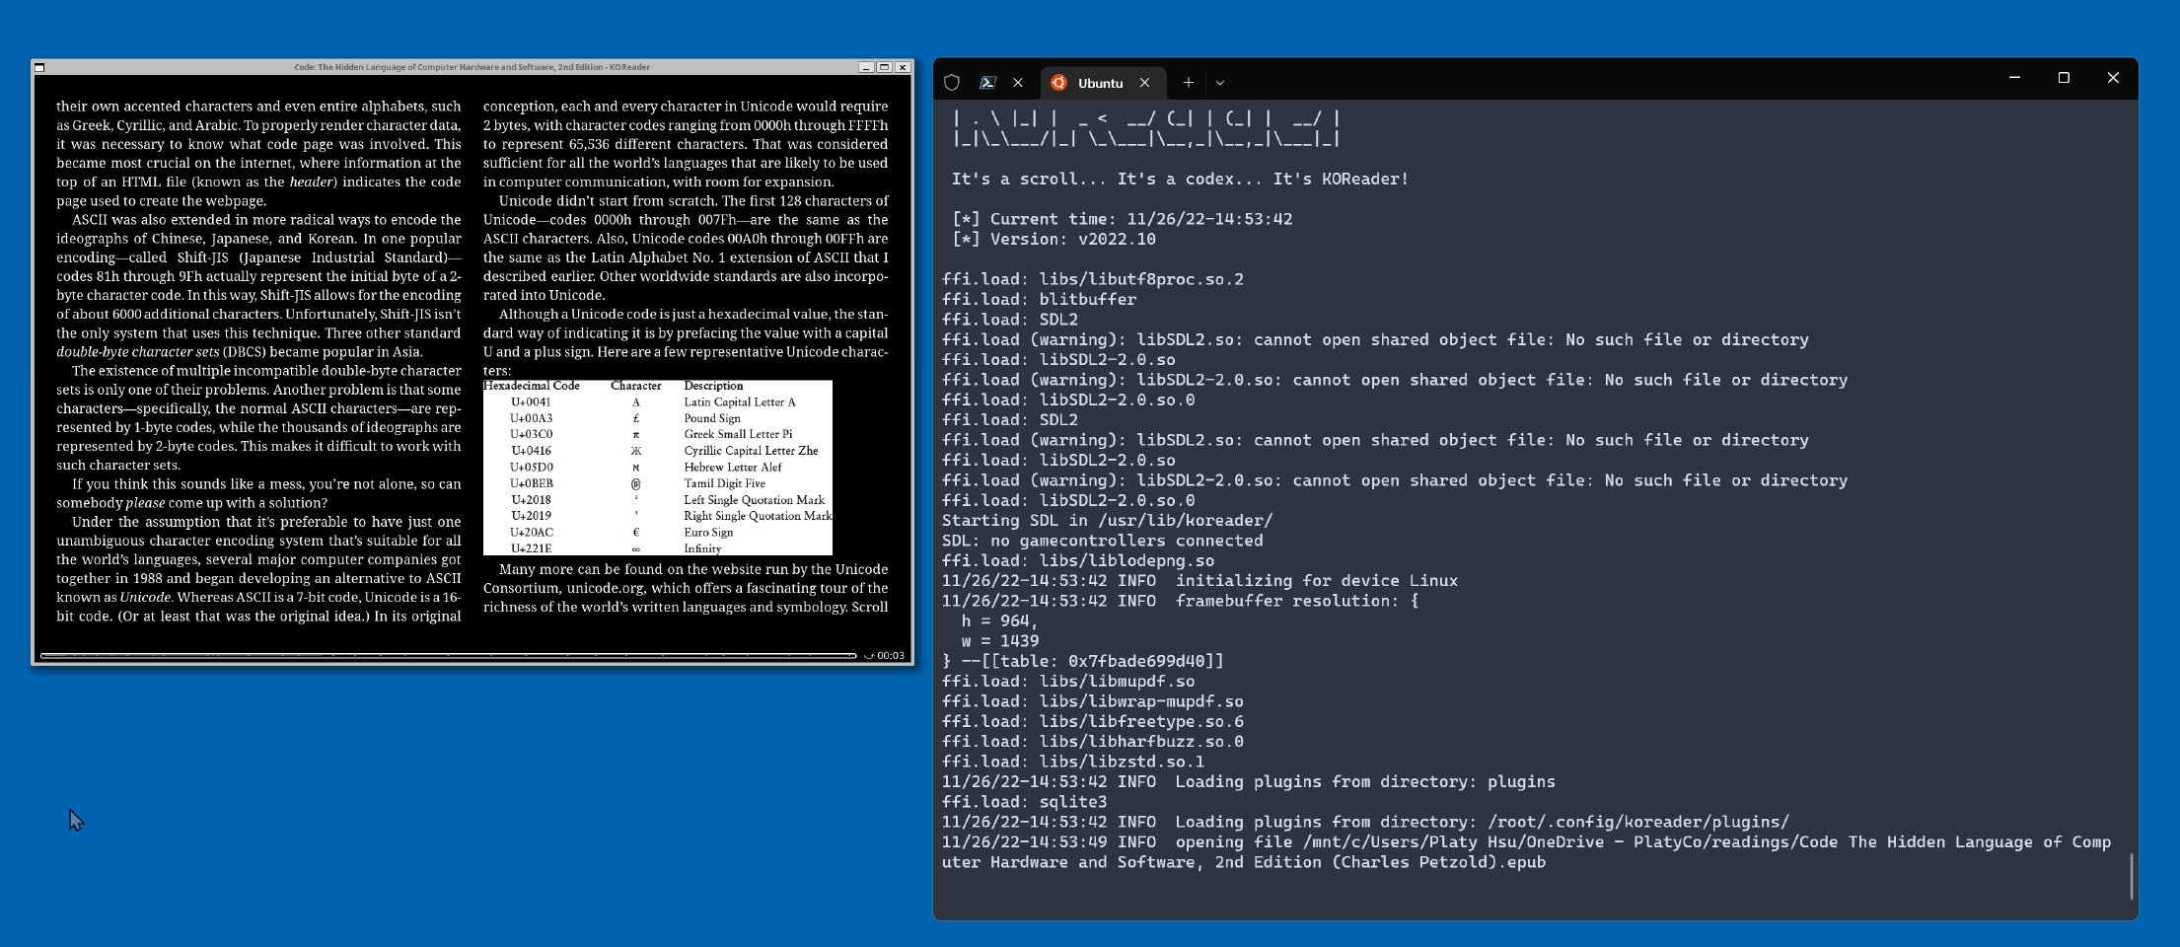Maximize the Windows Terminal window
The image size is (2180, 947).
click(2064, 78)
